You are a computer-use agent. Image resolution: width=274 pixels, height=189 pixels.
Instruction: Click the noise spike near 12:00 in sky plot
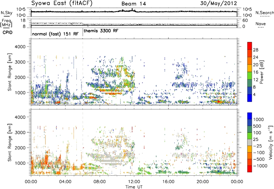coord(132,10)
